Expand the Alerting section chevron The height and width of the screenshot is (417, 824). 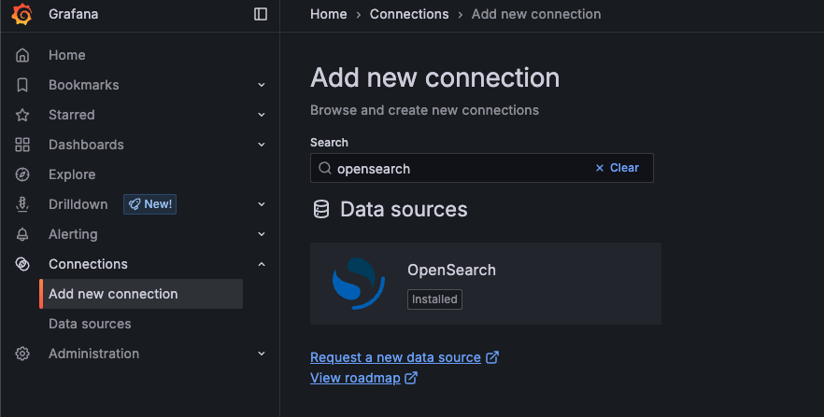[x=262, y=234]
